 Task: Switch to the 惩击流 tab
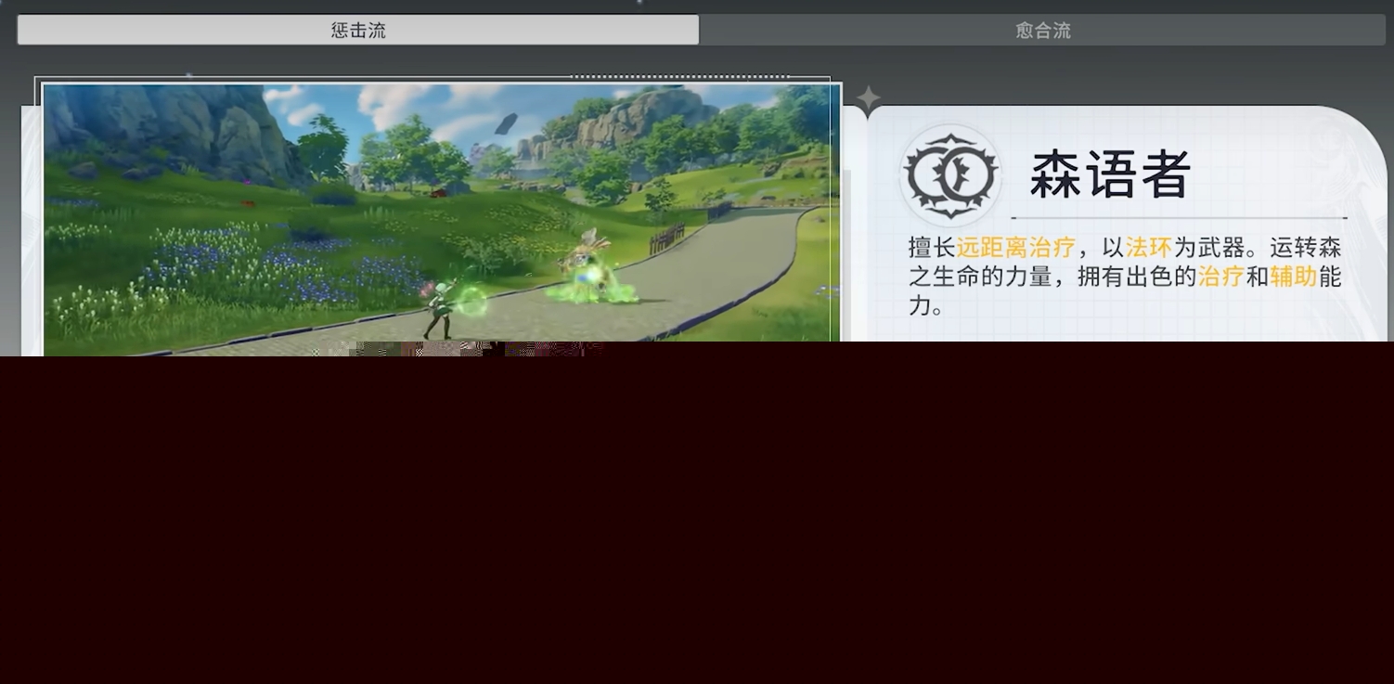pos(358,30)
